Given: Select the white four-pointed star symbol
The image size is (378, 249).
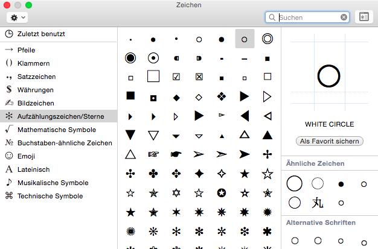Looking at the screenshot, I should [x=222, y=174].
